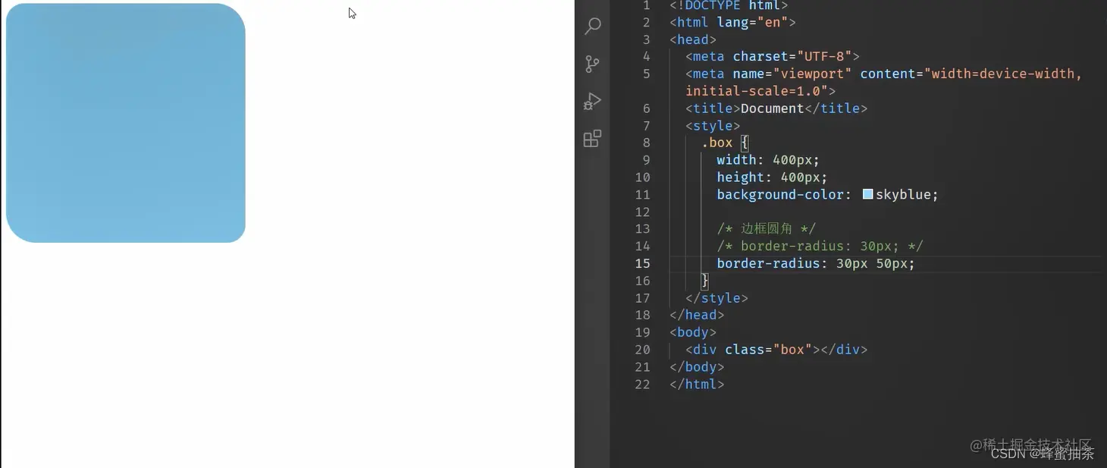Viewport: 1107px width, 468px height.
Task: Click the 'meta charset="UTF-8"' line
Action: (x=773, y=56)
